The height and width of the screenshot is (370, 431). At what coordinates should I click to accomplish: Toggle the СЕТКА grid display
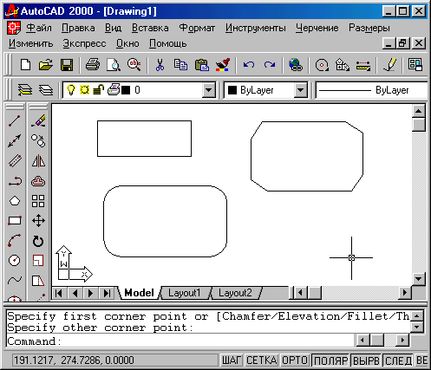coord(262,360)
